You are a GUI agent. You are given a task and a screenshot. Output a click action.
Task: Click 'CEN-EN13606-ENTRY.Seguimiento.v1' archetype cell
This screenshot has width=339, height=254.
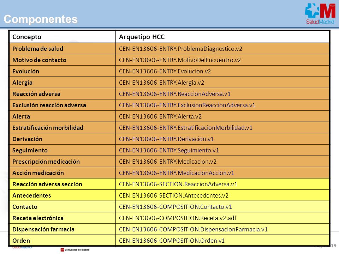pos(222,150)
